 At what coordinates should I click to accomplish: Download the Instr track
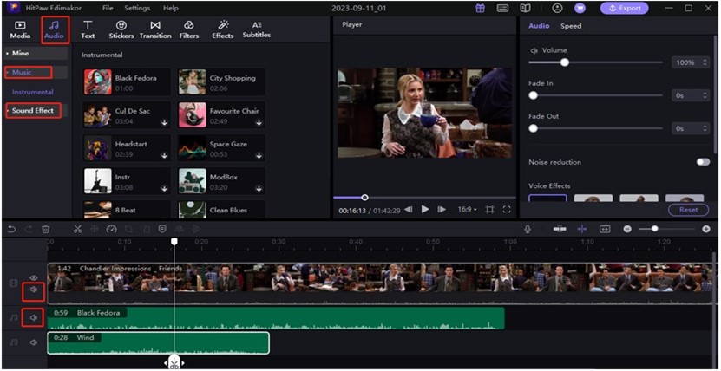pyautogui.click(x=164, y=189)
